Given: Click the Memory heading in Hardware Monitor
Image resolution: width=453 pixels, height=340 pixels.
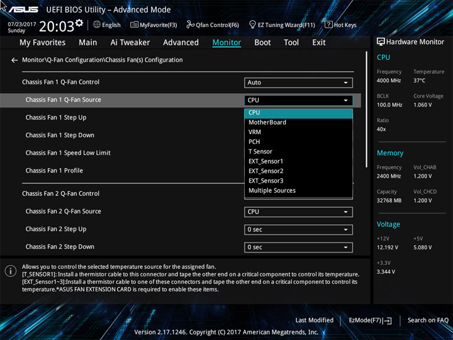Looking at the screenshot, I should 390,153.
